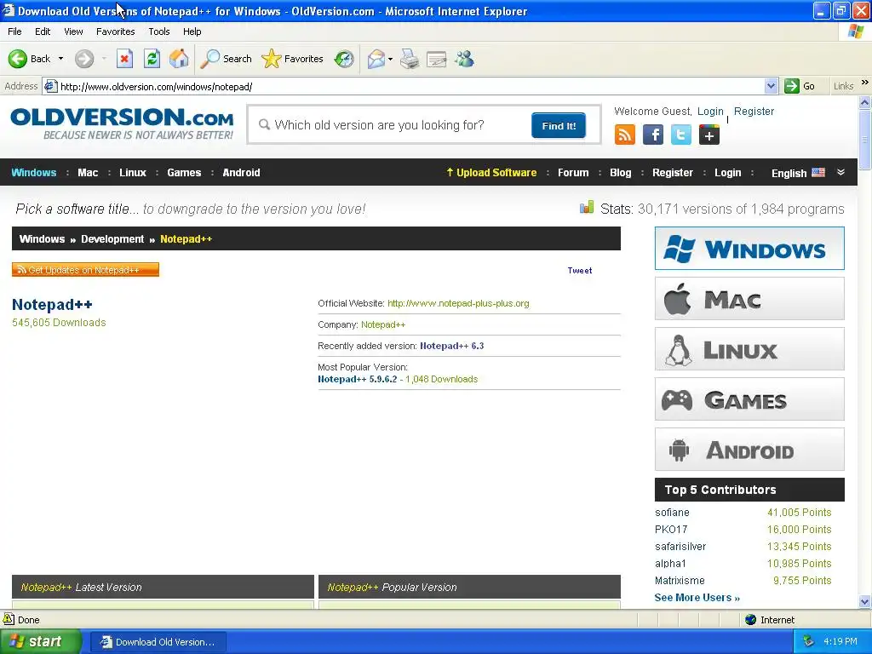Stop page loading with red X icon
Screen dimensions: 872x654
(124, 59)
